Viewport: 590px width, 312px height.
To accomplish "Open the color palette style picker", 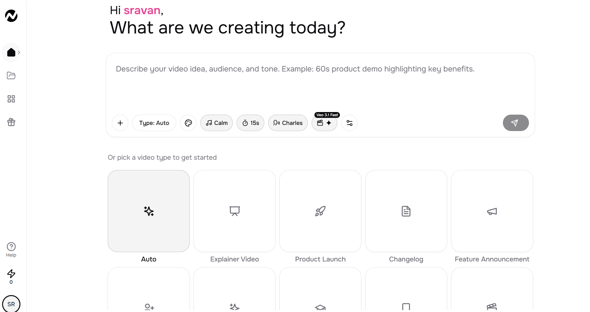I will click(x=188, y=123).
